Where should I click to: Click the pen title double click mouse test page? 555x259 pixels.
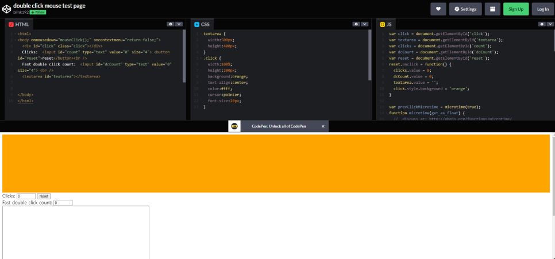(49, 6)
